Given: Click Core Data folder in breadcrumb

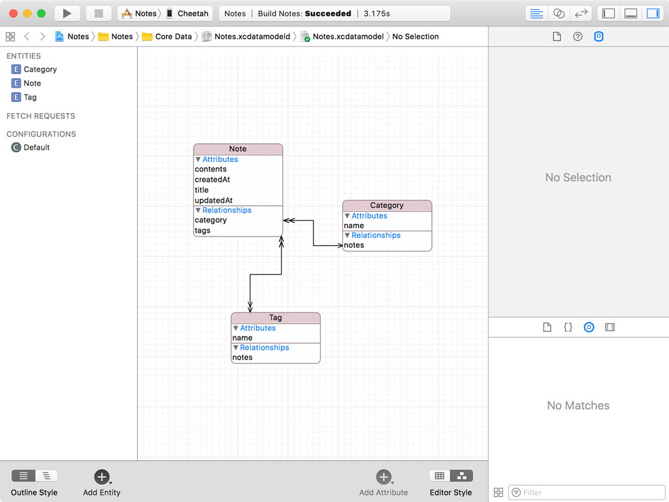Looking at the screenshot, I should 172,37.
